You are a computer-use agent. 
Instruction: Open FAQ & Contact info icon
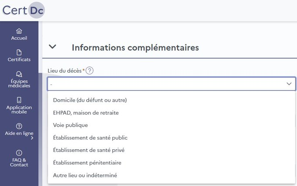(x=19, y=152)
